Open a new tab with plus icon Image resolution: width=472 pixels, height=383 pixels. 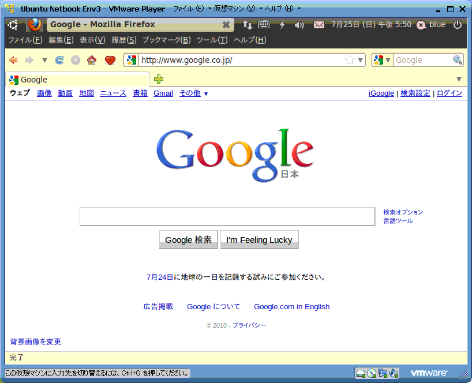[159, 79]
